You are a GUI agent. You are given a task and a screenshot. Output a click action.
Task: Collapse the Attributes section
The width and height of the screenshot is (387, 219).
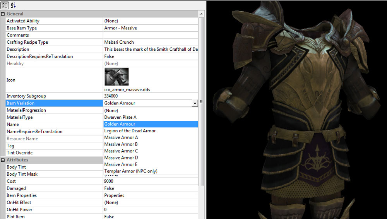tap(3, 160)
